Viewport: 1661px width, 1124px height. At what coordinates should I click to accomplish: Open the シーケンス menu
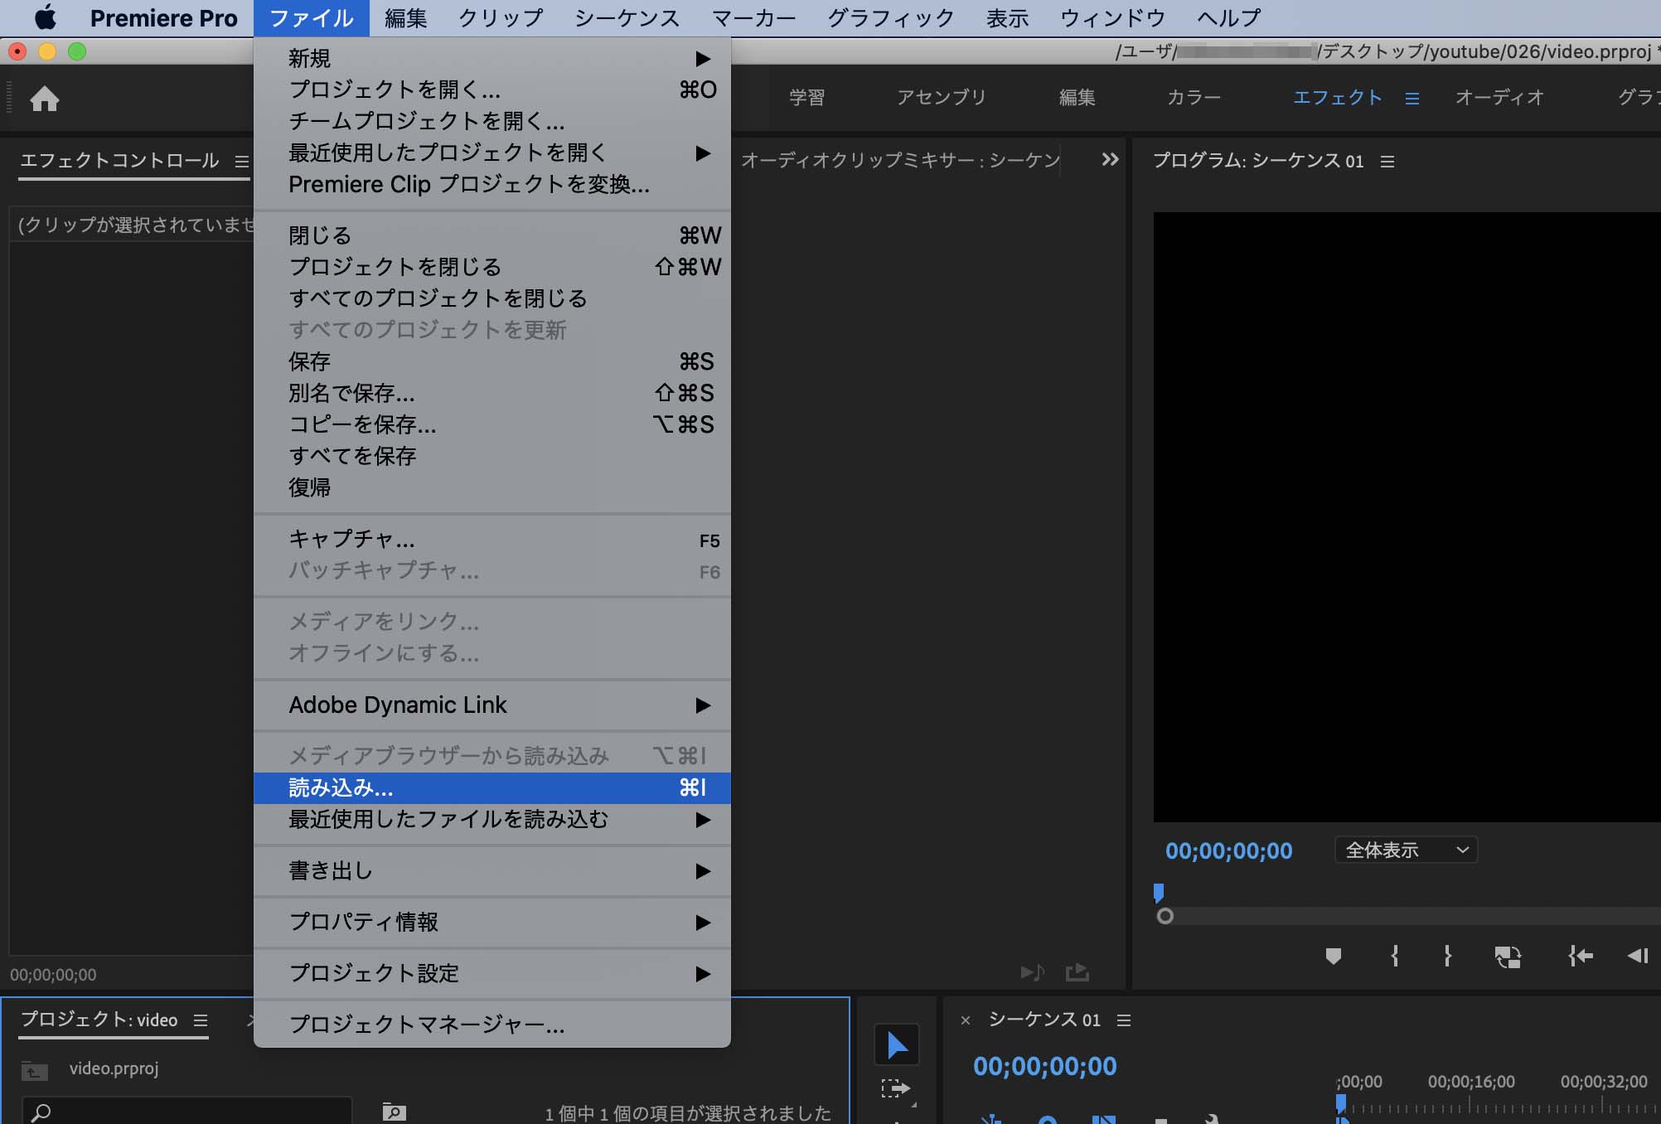click(x=627, y=17)
